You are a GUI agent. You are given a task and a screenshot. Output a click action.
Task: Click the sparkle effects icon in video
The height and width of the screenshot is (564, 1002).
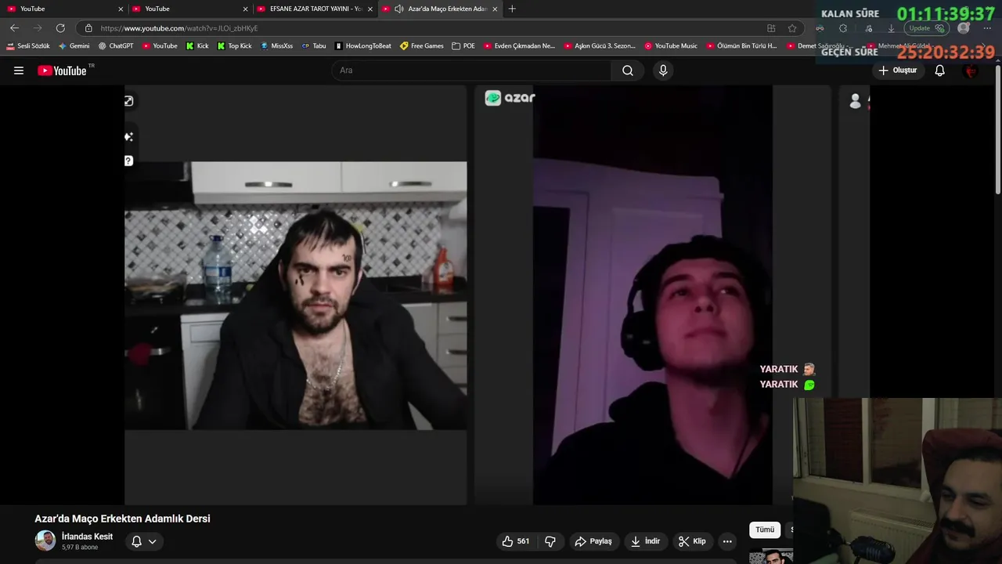[128, 137]
